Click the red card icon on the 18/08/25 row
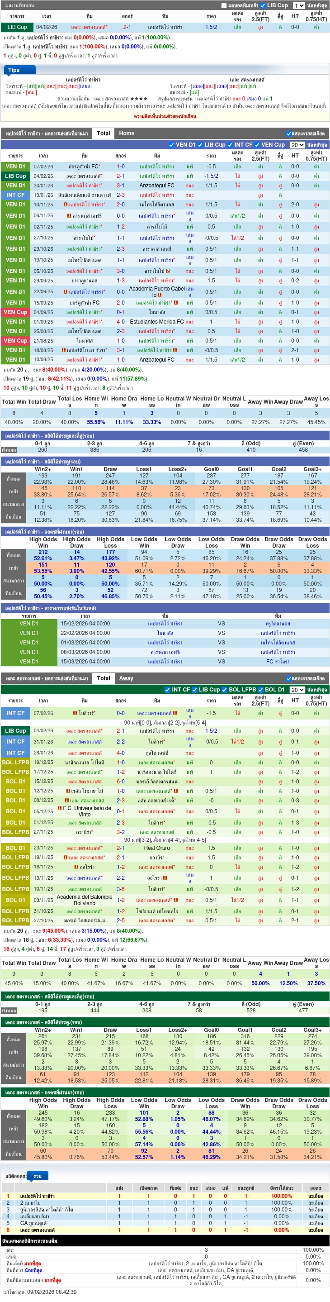This screenshot has height=1302, width=330. [x=64, y=350]
